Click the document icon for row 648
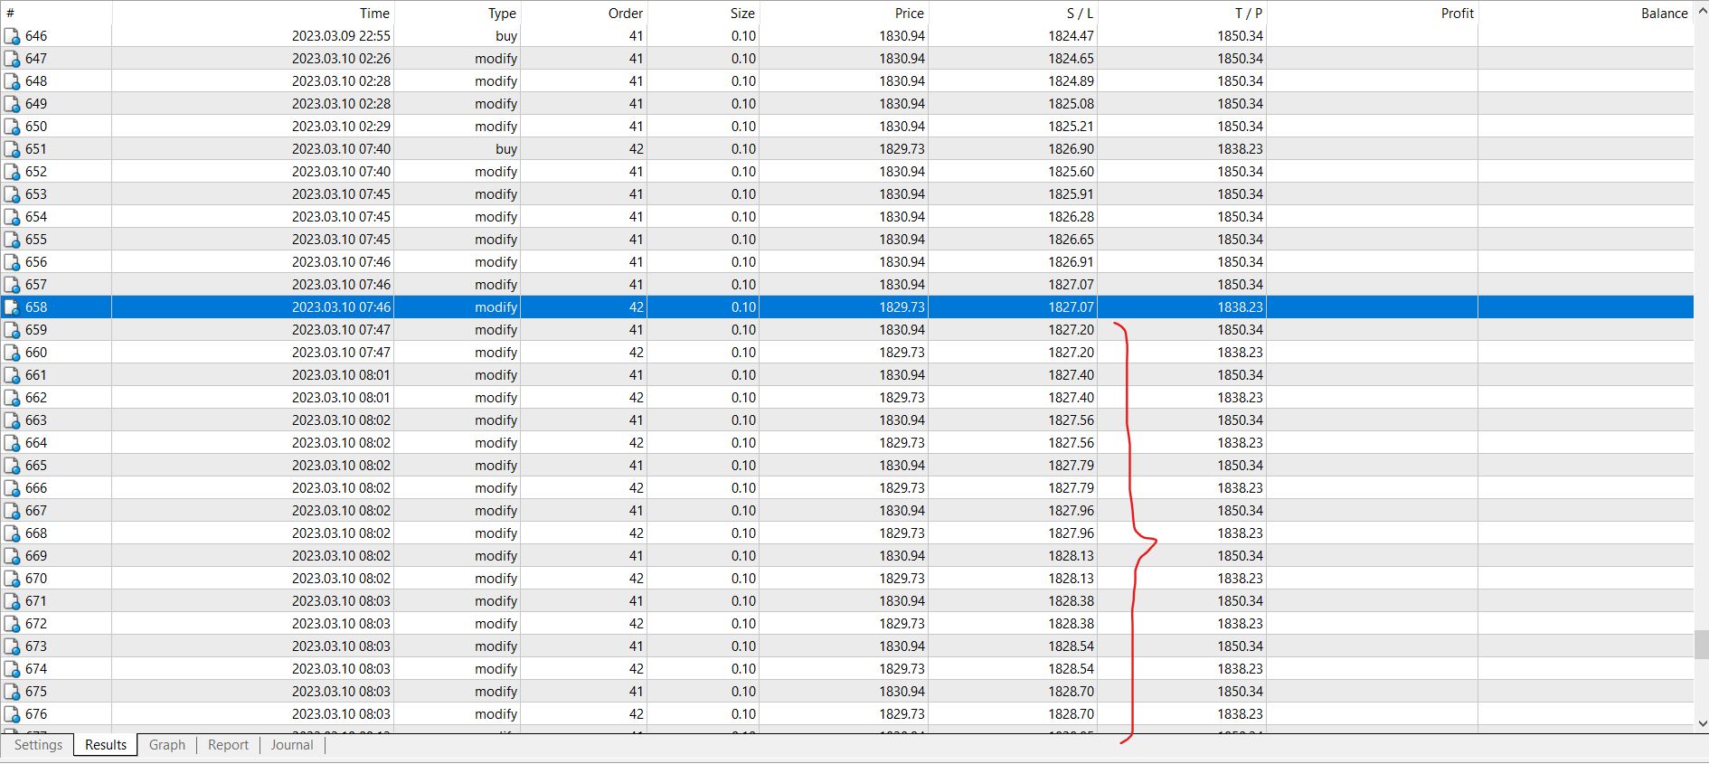1709x764 pixels. coord(12,81)
